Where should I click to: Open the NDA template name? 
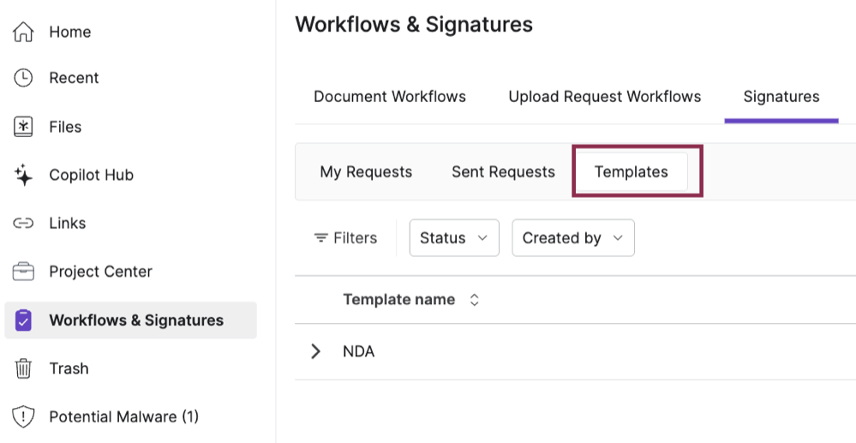pos(359,351)
